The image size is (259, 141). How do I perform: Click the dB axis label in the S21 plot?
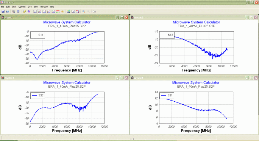[x=150, y=107]
